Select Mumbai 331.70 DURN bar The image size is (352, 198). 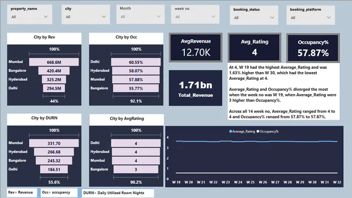(x=54, y=143)
